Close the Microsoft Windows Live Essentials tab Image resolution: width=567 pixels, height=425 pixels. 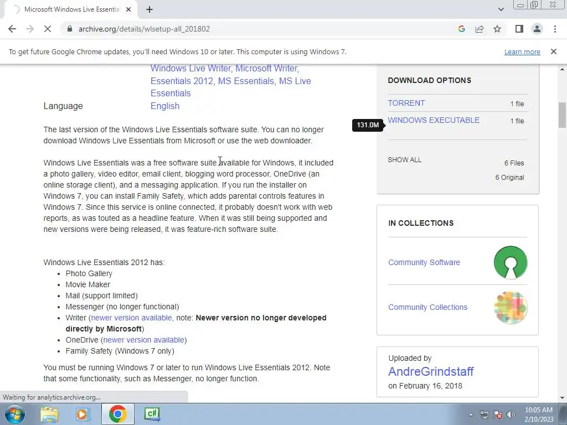click(x=128, y=10)
